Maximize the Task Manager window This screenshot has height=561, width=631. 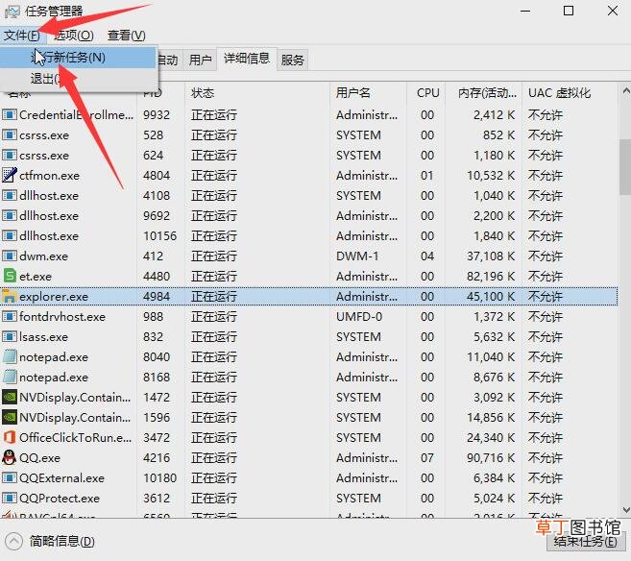point(569,11)
